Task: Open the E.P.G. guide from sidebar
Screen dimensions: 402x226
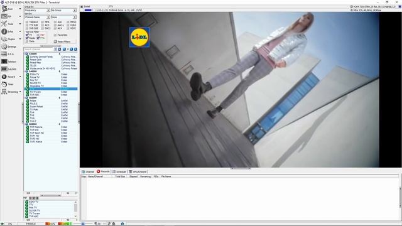Action: click(x=8, y=54)
